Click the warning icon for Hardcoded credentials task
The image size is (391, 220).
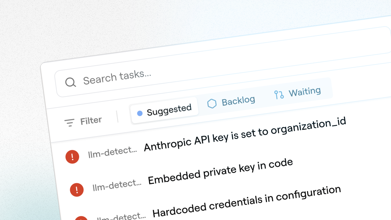click(81, 218)
